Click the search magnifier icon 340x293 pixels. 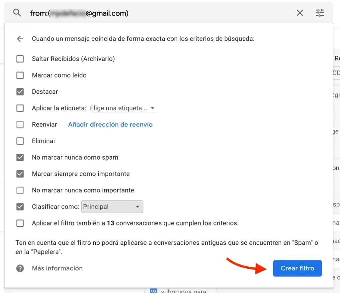tap(17, 13)
